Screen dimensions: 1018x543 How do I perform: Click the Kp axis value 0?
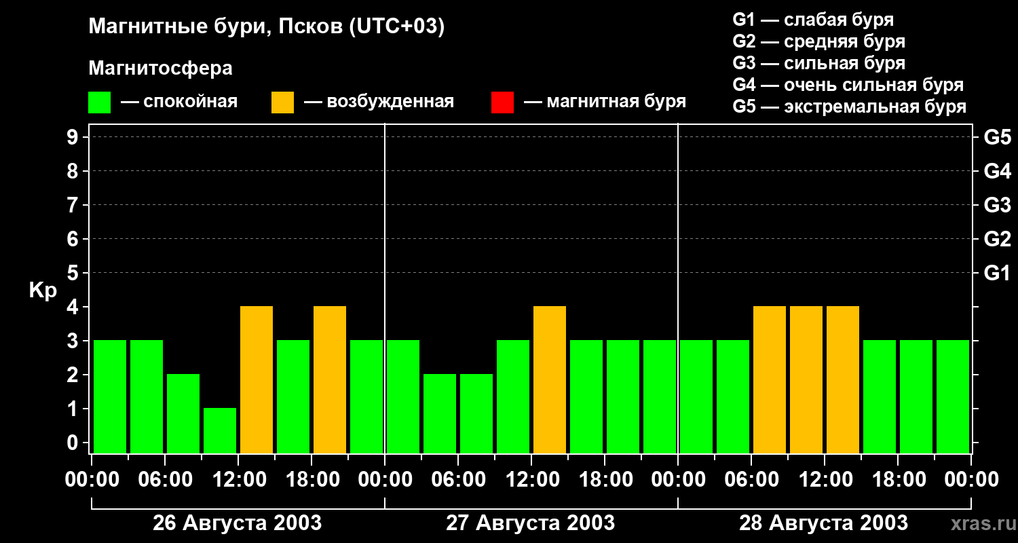74,443
